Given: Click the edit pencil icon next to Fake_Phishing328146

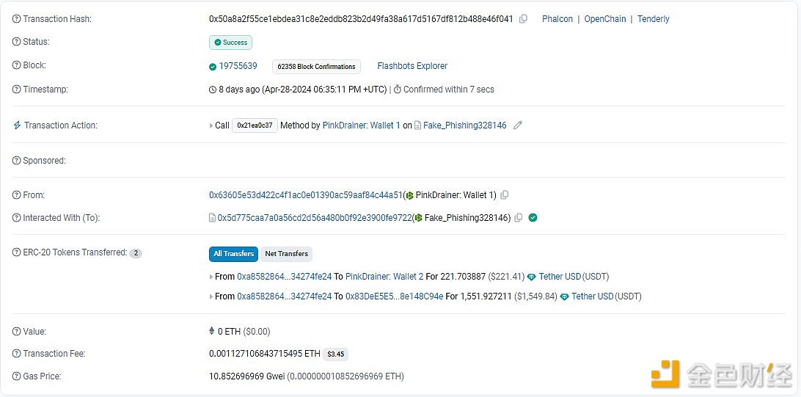Looking at the screenshot, I should tap(518, 125).
